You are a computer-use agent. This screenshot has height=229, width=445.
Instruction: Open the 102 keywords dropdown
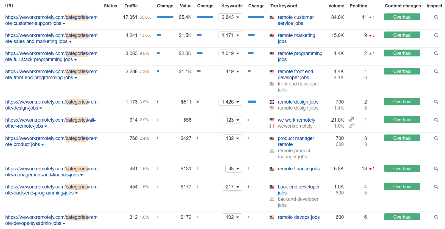click(232, 217)
